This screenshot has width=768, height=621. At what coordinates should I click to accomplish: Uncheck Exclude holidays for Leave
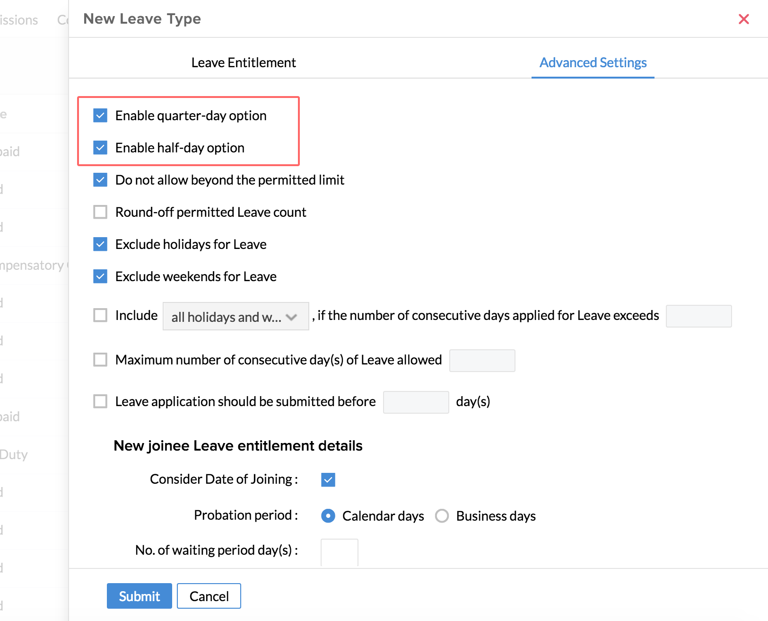[100, 244]
